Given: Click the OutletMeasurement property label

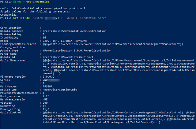Looking at the screenshot, I should [x=14, y=60].
